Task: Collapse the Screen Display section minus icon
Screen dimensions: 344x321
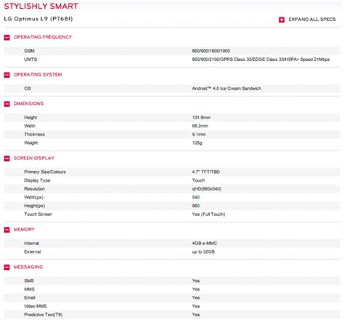Action: pyautogui.click(x=7, y=159)
